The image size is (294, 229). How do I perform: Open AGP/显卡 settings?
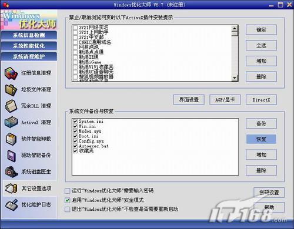tap(225, 100)
